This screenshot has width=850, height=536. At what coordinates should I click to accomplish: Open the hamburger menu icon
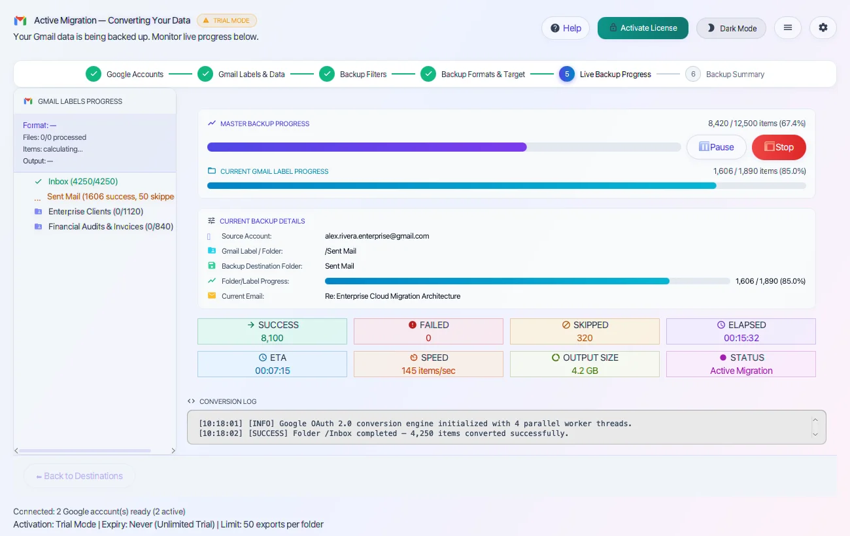click(788, 27)
